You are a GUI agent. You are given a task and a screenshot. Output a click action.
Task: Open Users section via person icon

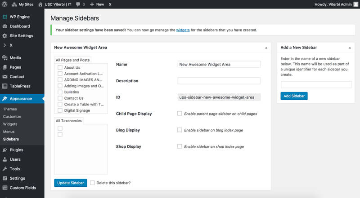(x=5, y=159)
